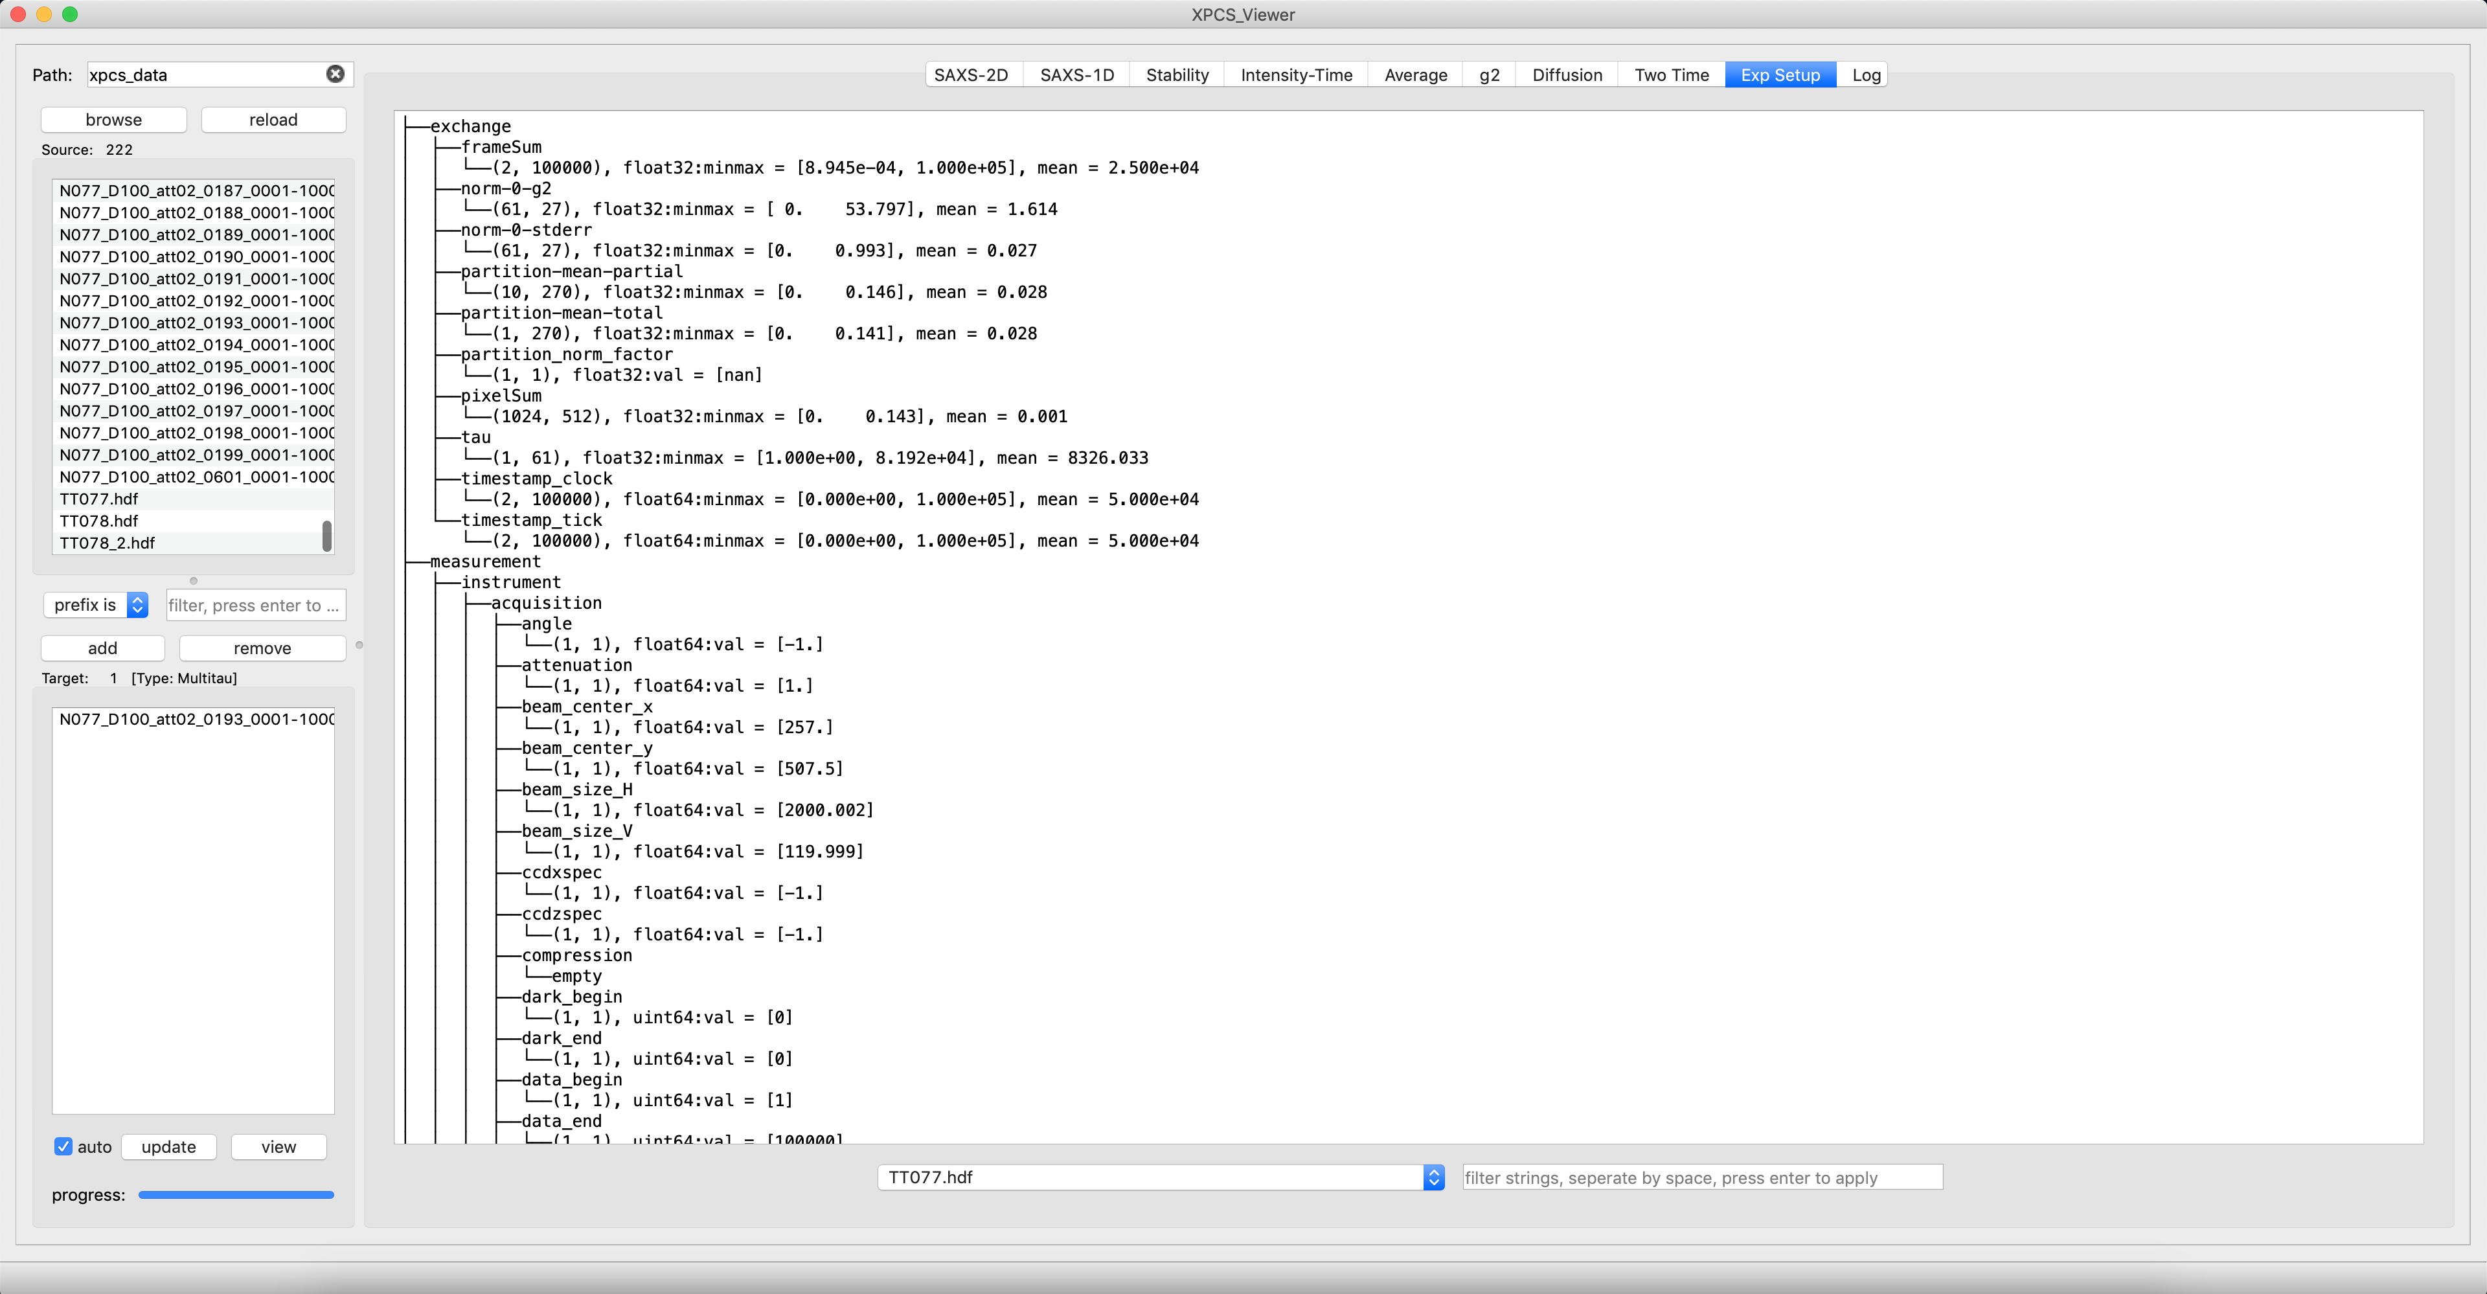Switch to the SAXS-2D tab

pos(970,75)
